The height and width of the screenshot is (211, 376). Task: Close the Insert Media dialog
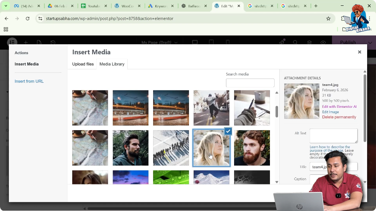pos(359,52)
